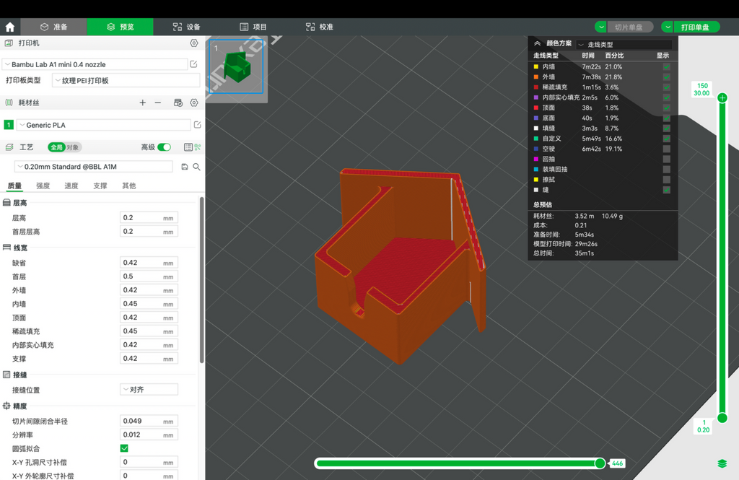Click the remove filament minus icon
The image size is (739, 480).
tap(158, 102)
